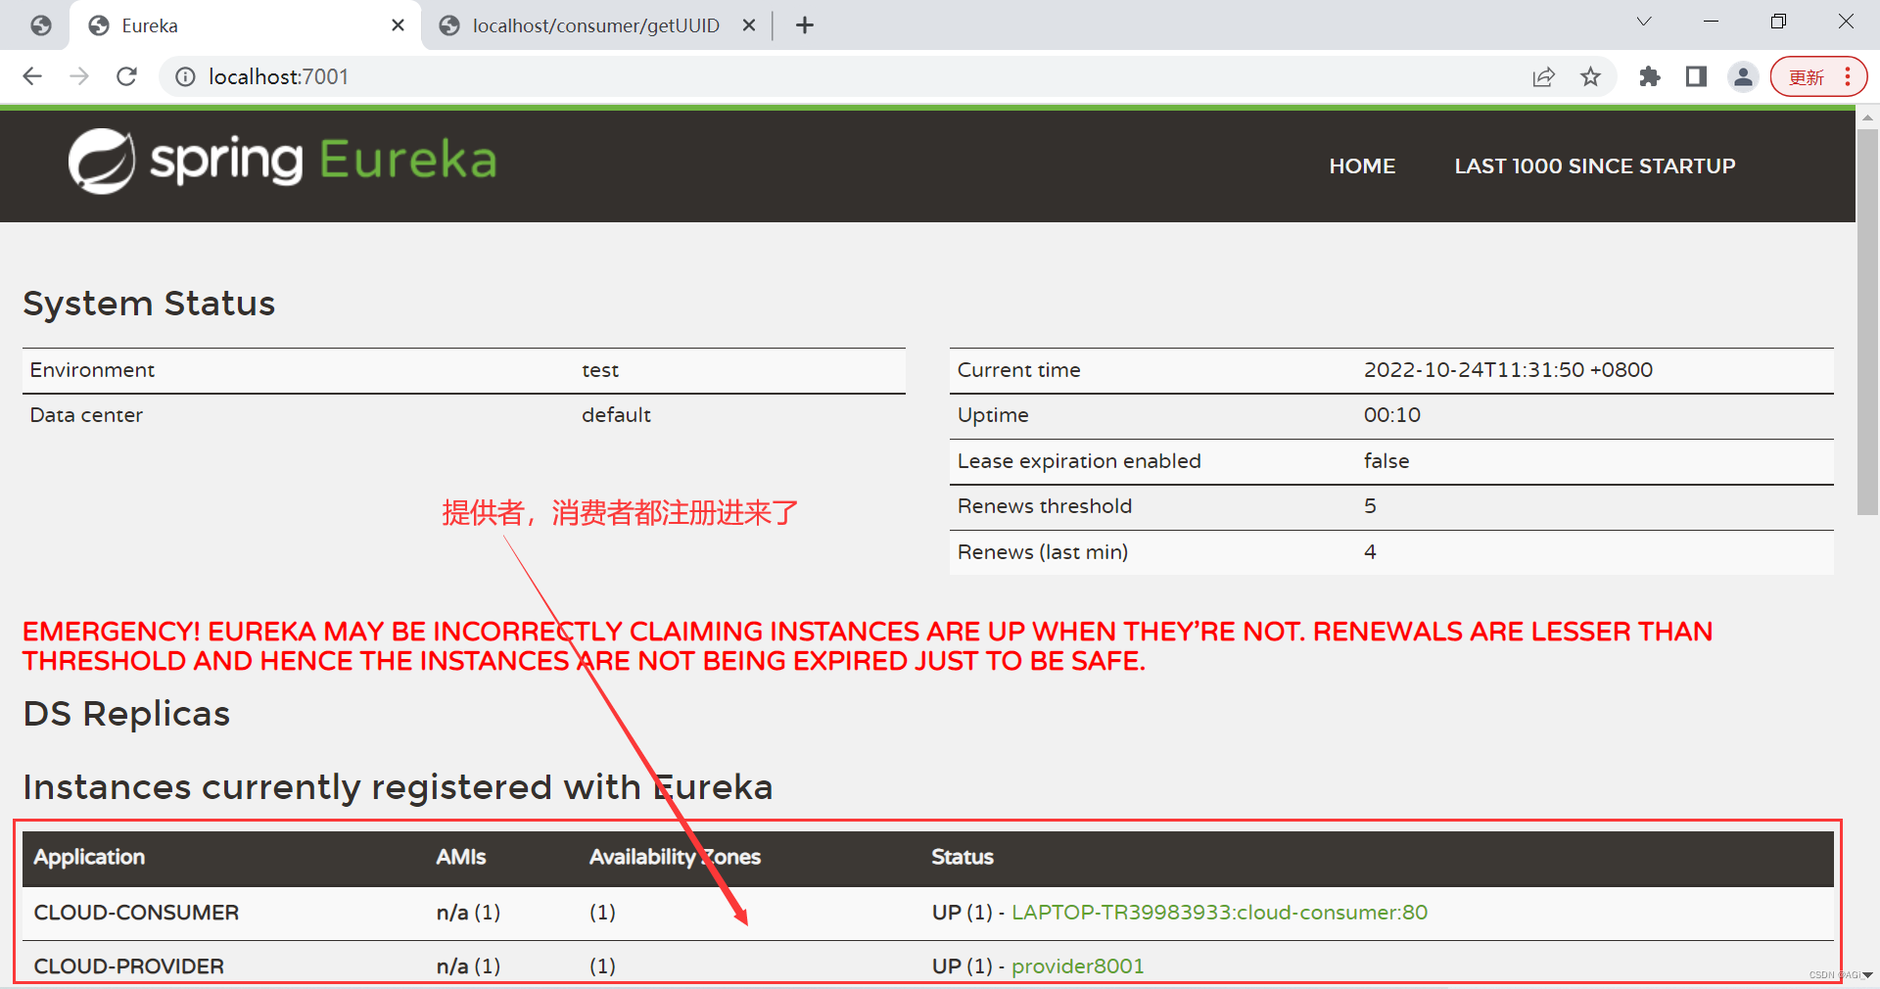
Task: Open the tab search chevron
Action: (1643, 21)
